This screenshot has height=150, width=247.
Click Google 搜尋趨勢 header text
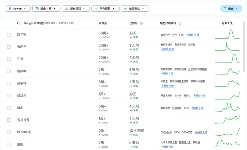34,23
